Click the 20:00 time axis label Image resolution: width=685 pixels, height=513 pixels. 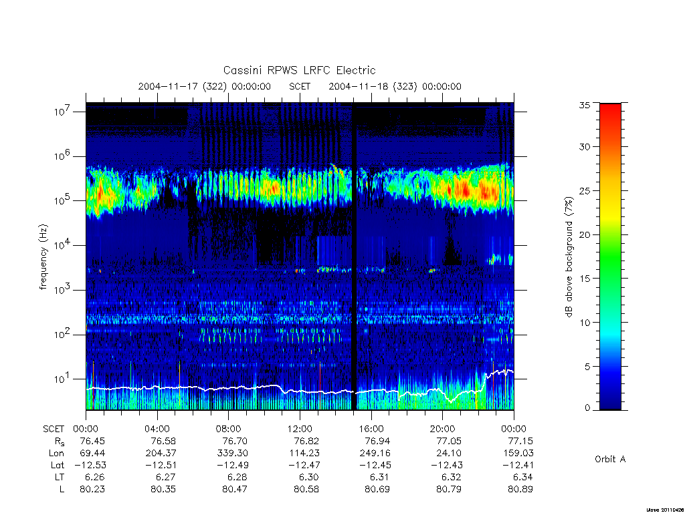[x=443, y=429]
